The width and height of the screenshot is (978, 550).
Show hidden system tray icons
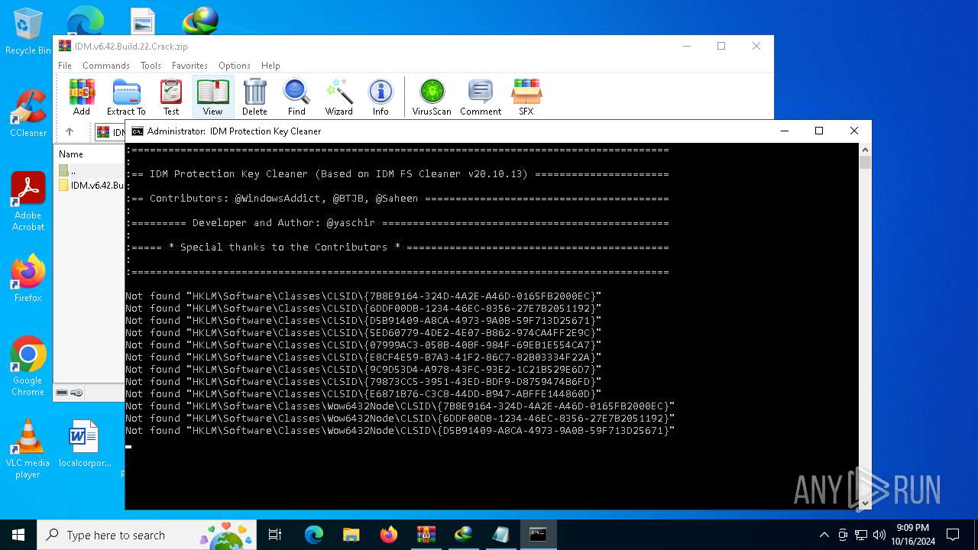tap(824, 535)
